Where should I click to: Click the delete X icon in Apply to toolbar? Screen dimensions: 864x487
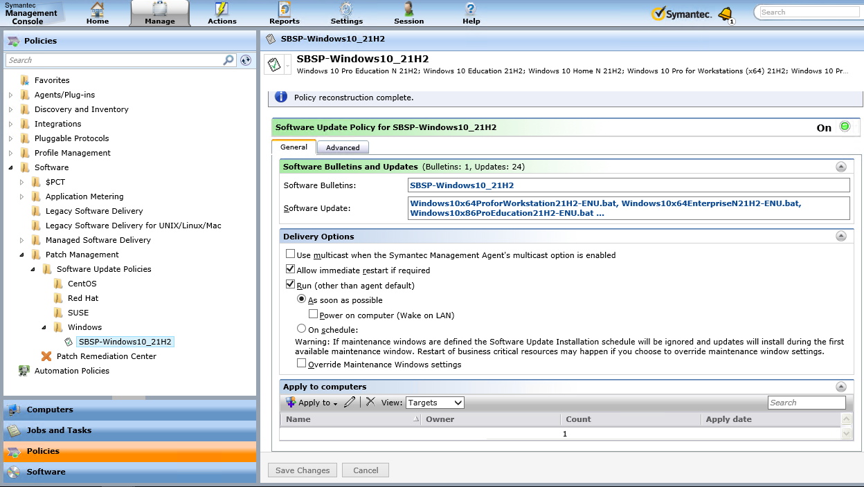370,402
